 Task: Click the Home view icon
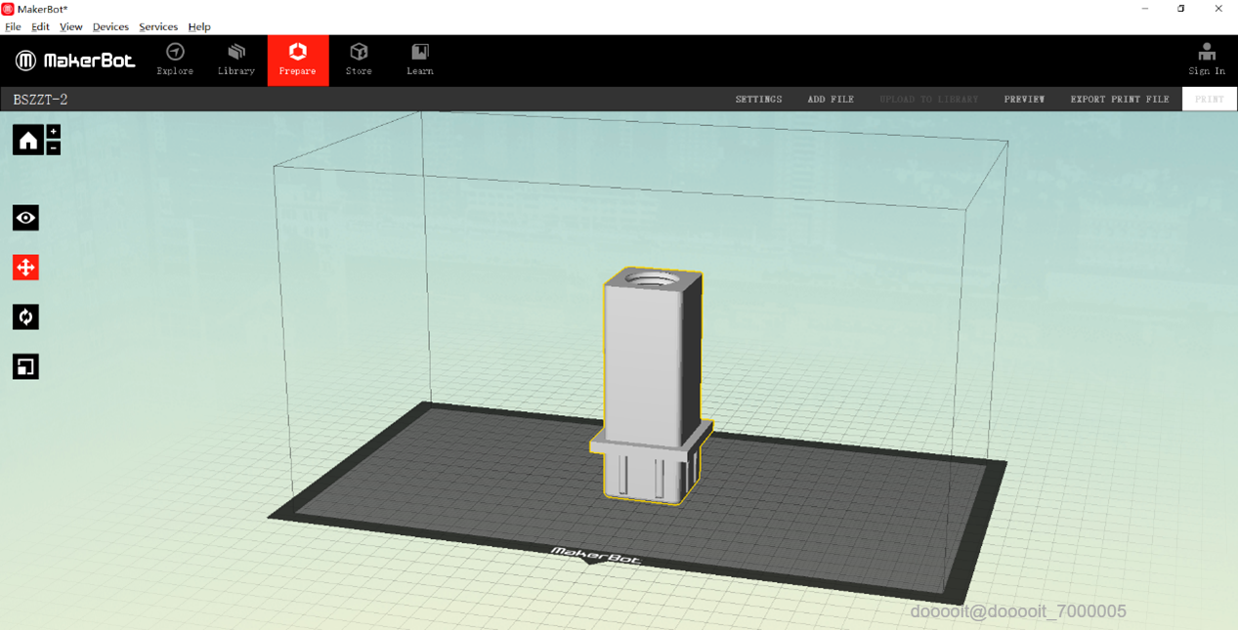(27, 141)
